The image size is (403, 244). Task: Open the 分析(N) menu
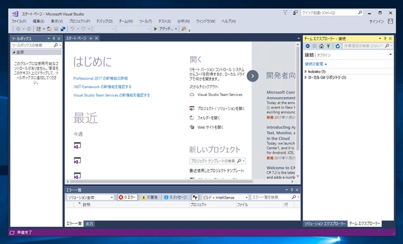tap(184, 21)
